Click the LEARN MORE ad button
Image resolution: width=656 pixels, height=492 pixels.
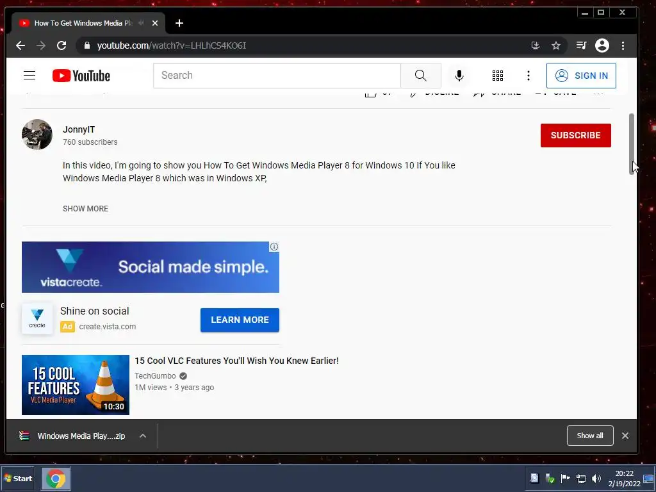240,320
